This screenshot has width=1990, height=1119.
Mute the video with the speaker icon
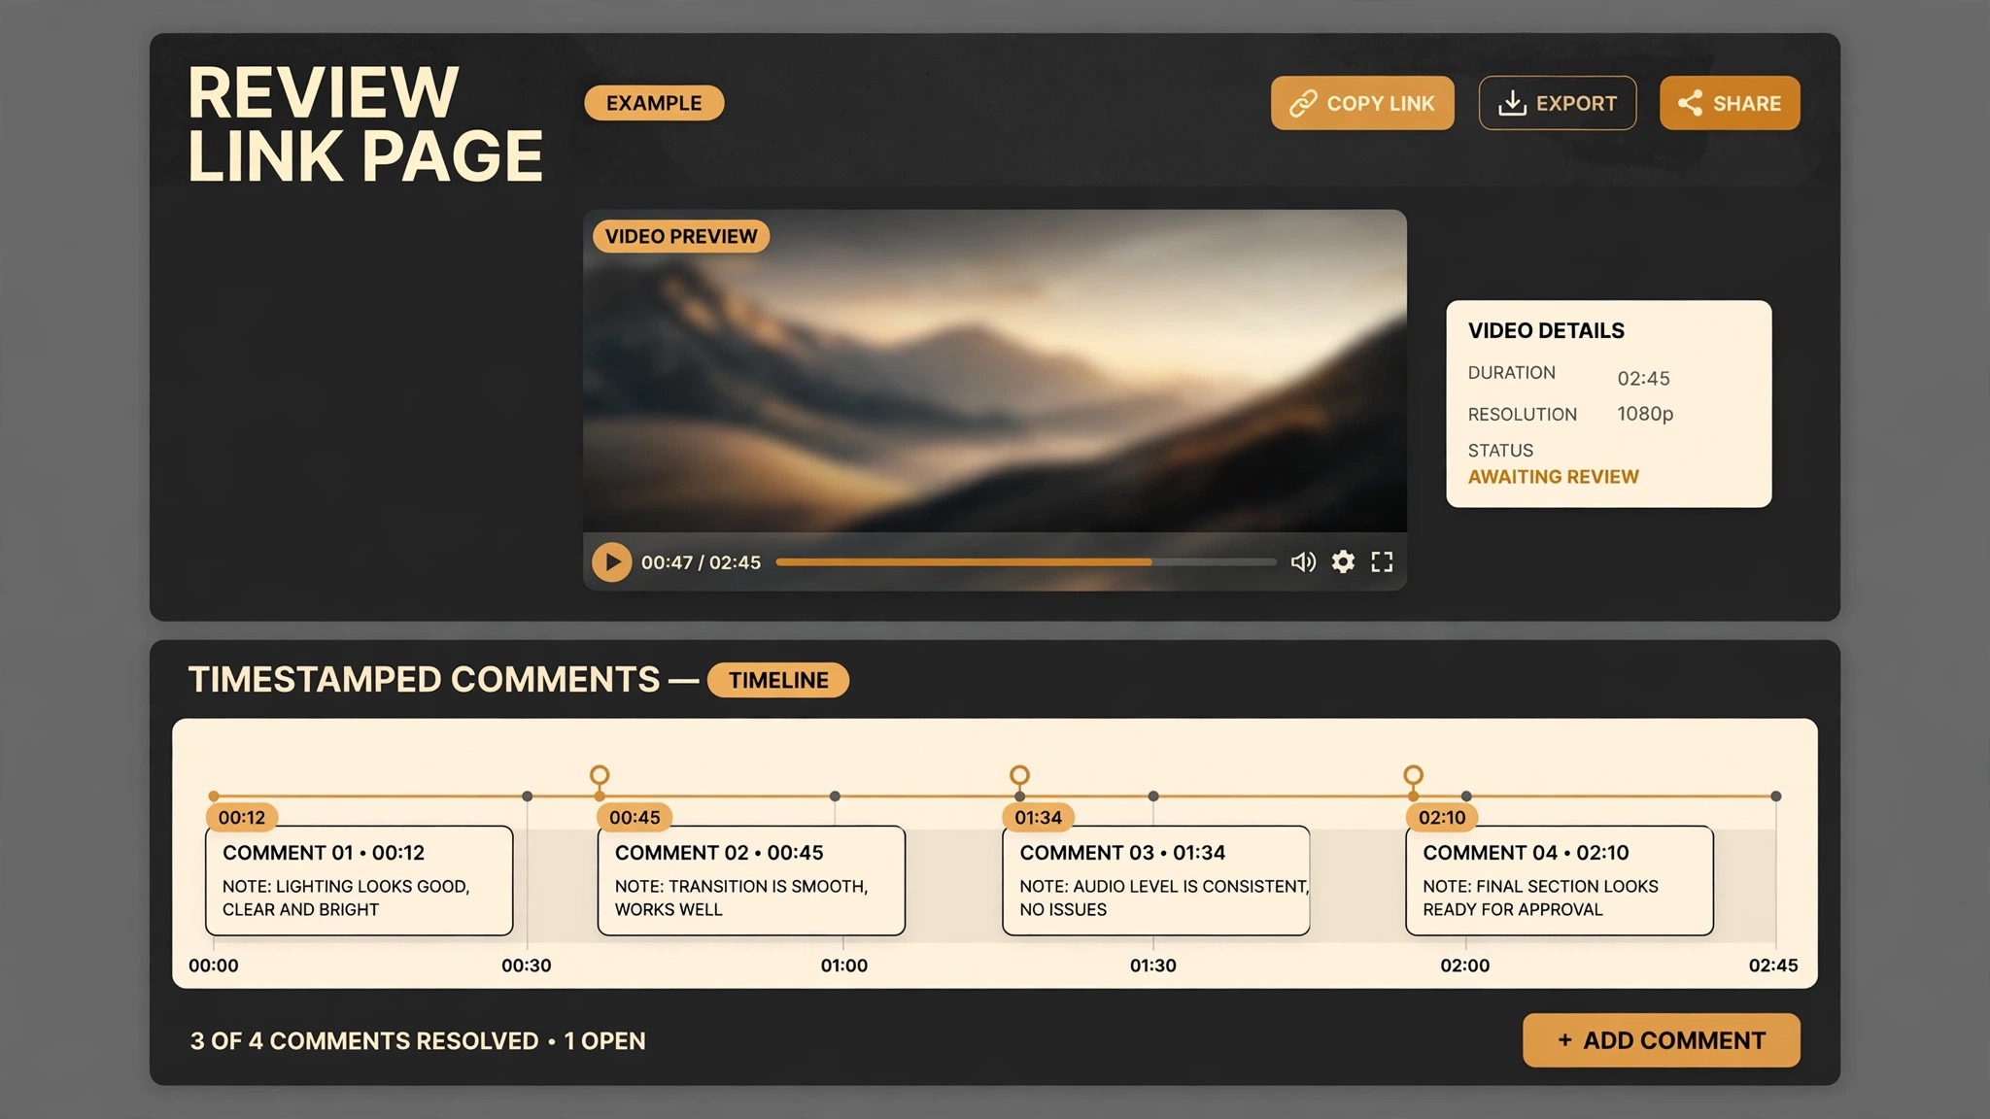point(1303,561)
